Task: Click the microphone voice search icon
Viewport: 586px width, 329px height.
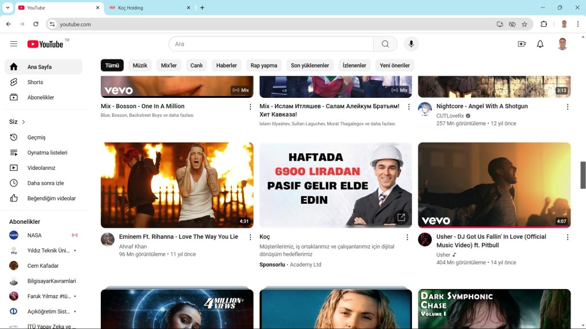Action: pyautogui.click(x=410, y=44)
